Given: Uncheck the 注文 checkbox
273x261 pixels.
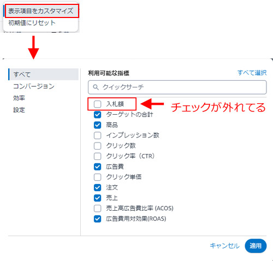Looking at the screenshot, I should pyautogui.click(x=98, y=187).
